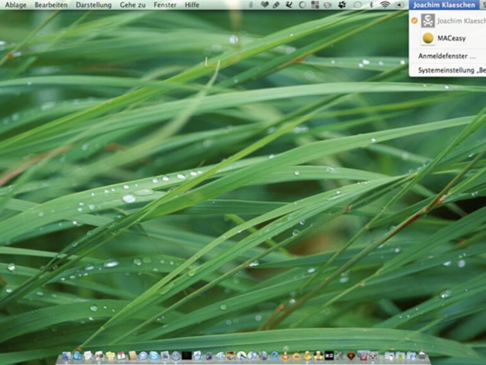Click the skull avatar of Joachim Klaeschen
The width and height of the screenshot is (486, 365).
point(428,21)
